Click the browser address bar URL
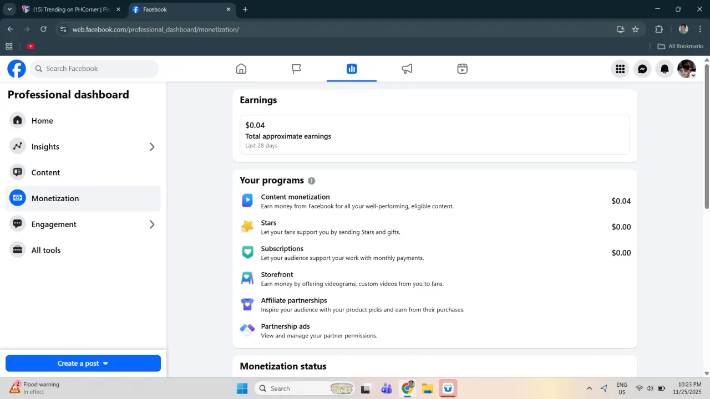The height and width of the screenshot is (399, 710). coord(156,29)
